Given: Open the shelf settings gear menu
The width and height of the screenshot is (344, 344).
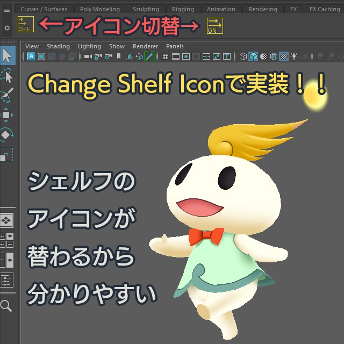Looking at the screenshot, I should pos(7,28).
